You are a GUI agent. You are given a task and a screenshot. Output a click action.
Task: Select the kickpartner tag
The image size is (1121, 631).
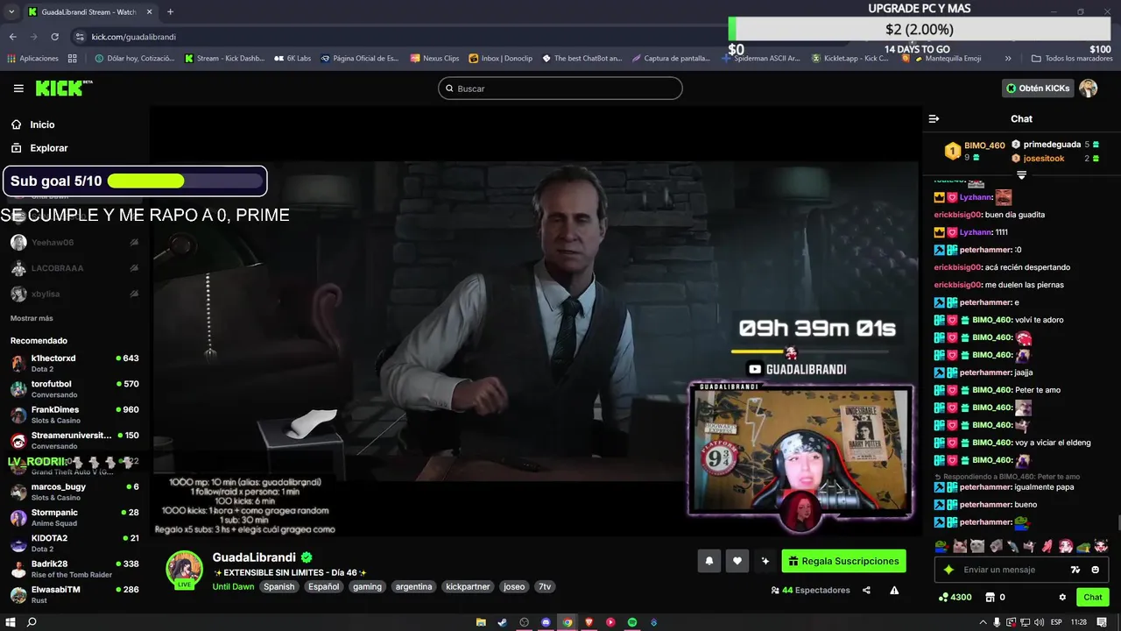(x=469, y=586)
